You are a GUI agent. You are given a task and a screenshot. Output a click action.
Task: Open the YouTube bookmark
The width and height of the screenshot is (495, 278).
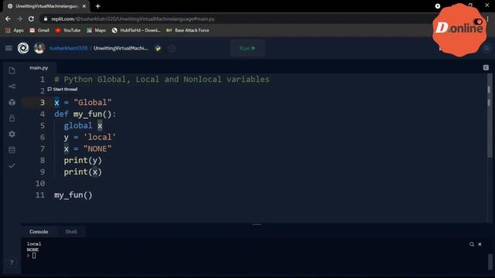point(68,30)
